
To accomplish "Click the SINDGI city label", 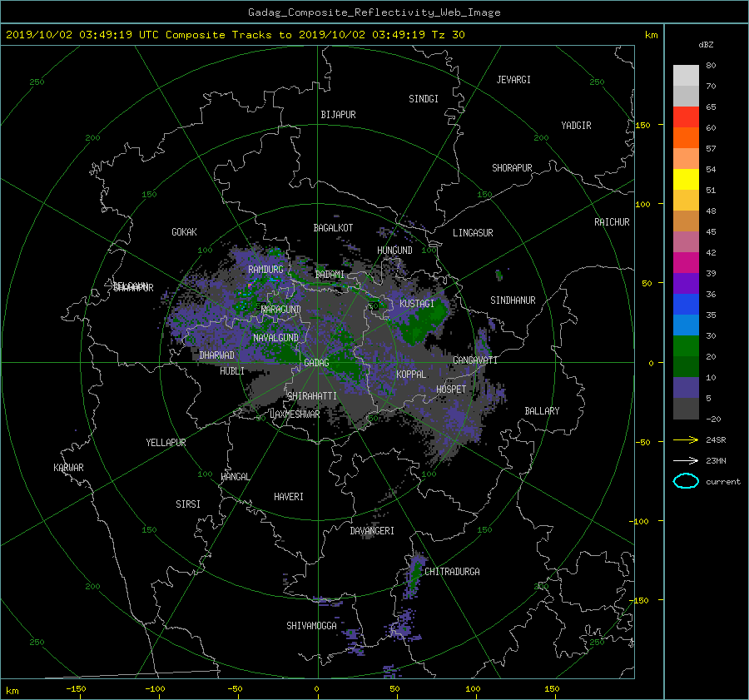I will (x=424, y=99).
